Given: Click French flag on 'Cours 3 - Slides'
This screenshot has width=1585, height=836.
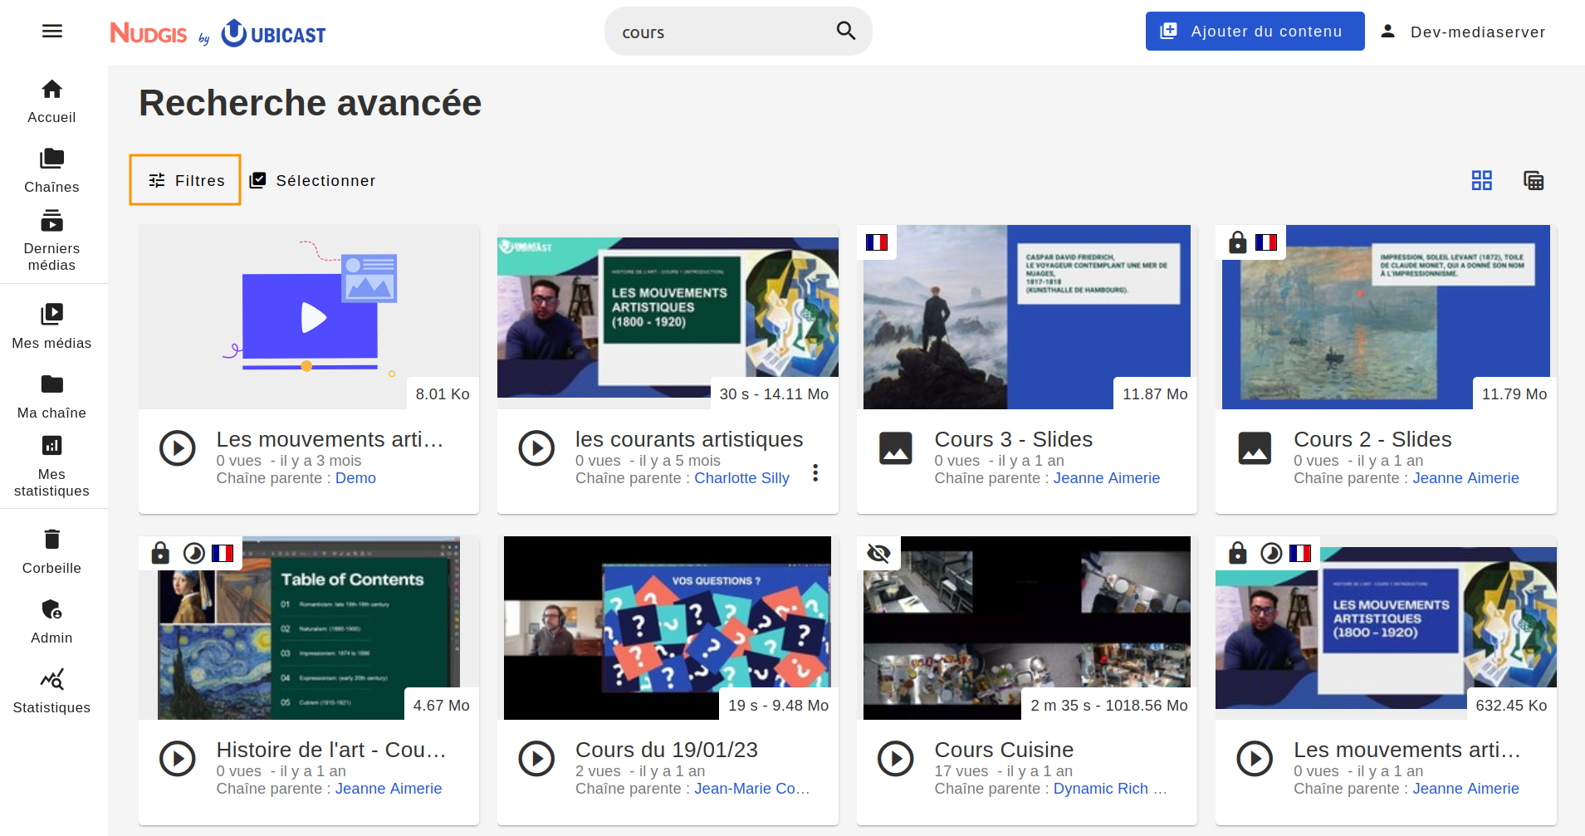Looking at the screenshot, I should tap(877, 242).
